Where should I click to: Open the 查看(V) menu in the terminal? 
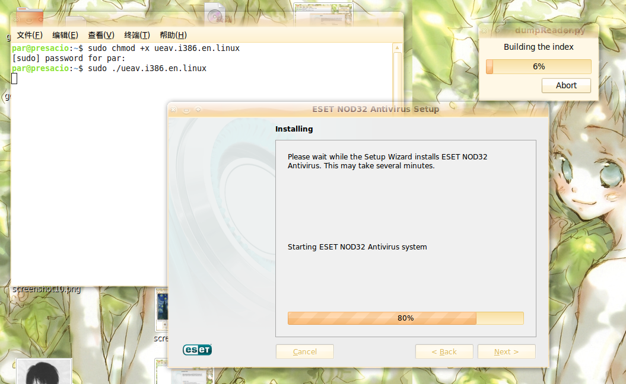click(101, 35)
